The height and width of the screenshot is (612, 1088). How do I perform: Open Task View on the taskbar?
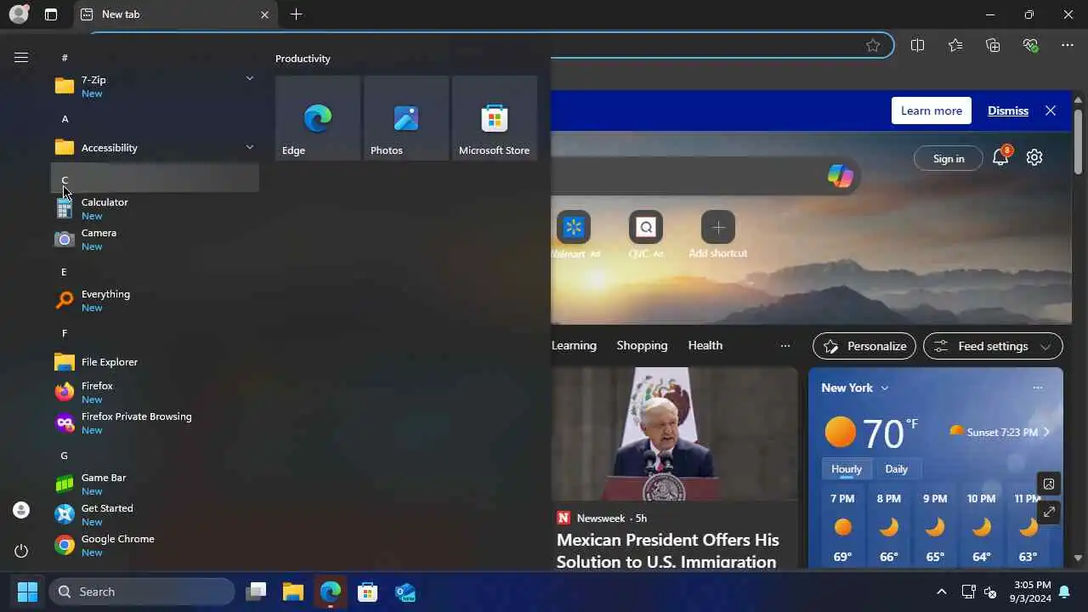(256, 592)
